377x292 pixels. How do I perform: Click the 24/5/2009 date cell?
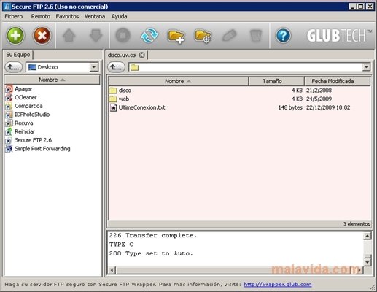click(x=319, y=99)
